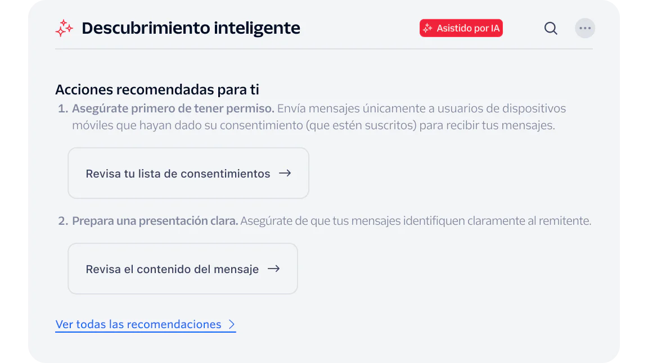This screenshot has height=363, width=648.
Task: Click the chevron after Ver todas las recomendaciones
Action: click(232, 324)
